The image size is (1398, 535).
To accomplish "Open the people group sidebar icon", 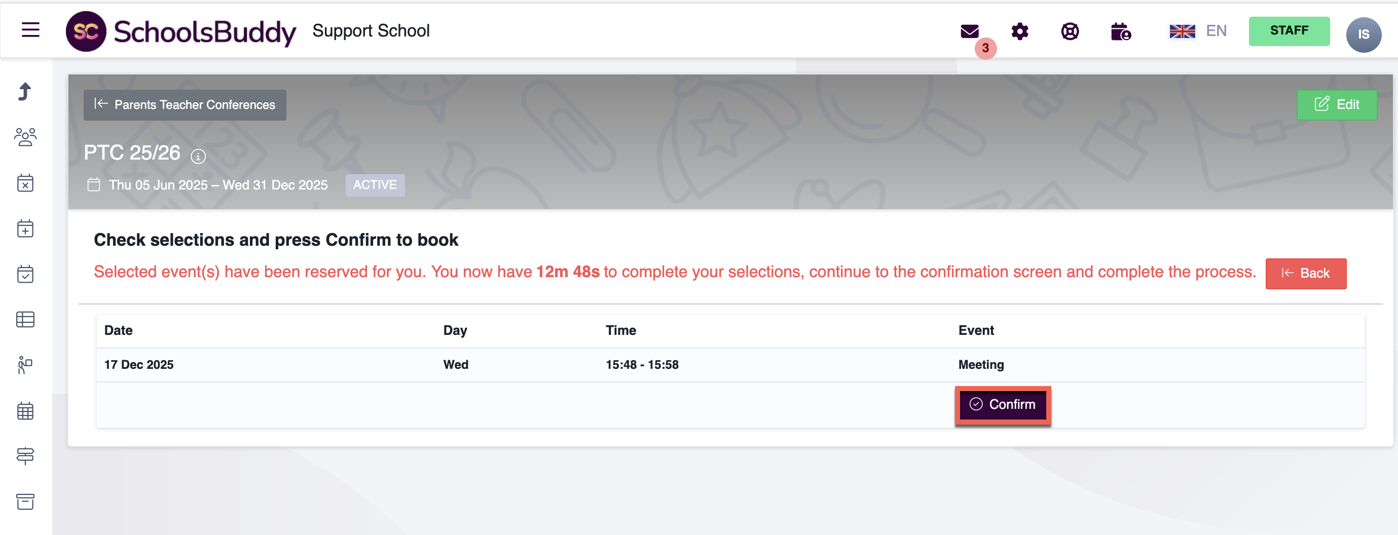I will 25,137.
